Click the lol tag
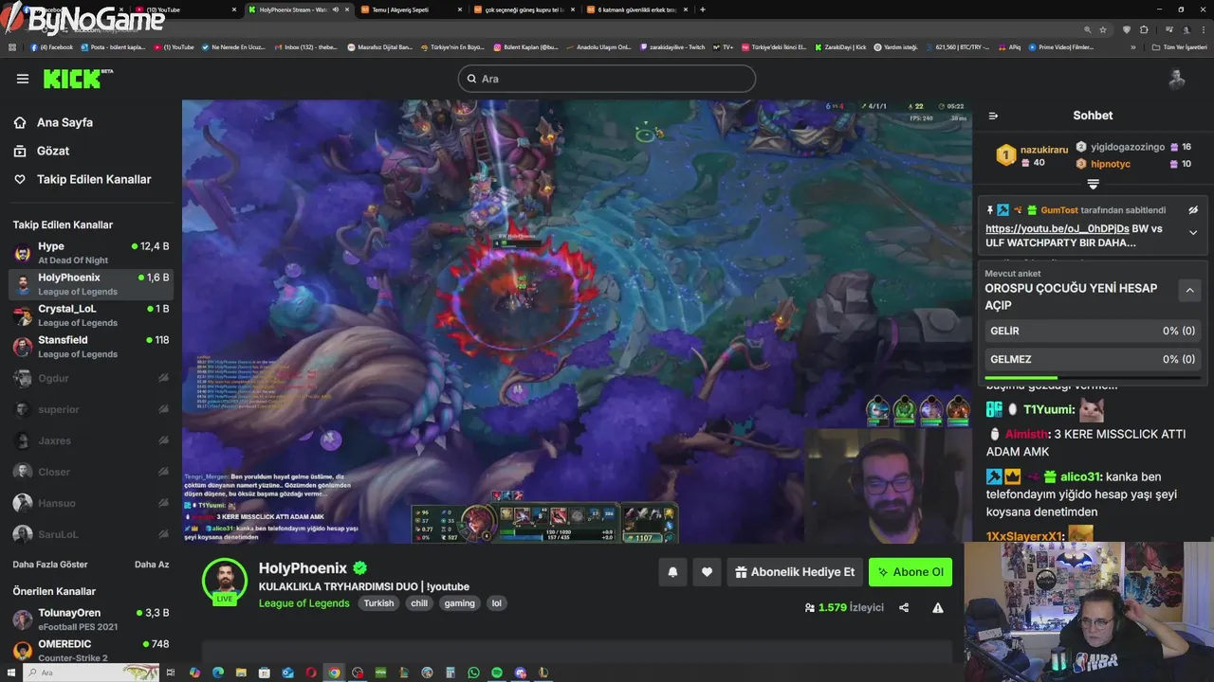This screenshot has width=1214, height=682. click(496, 603)
